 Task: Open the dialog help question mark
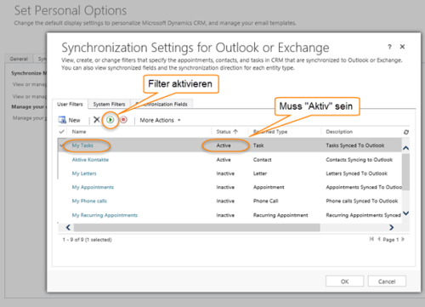(390, 47)
